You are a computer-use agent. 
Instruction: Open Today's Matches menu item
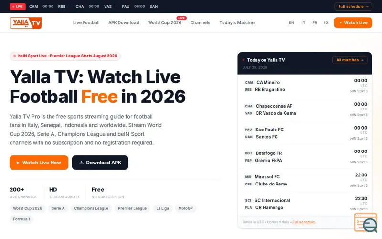point(237,22)
